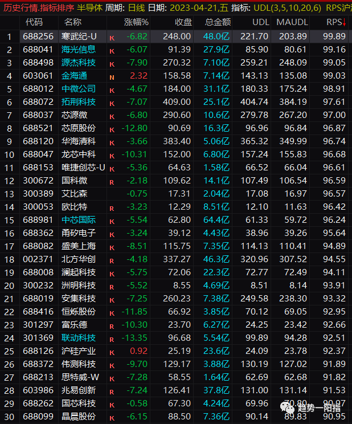This screenshot has height=424, width=352.
Task: Select stock name 寒武纪-U
Action: click(x=79, y=36)
